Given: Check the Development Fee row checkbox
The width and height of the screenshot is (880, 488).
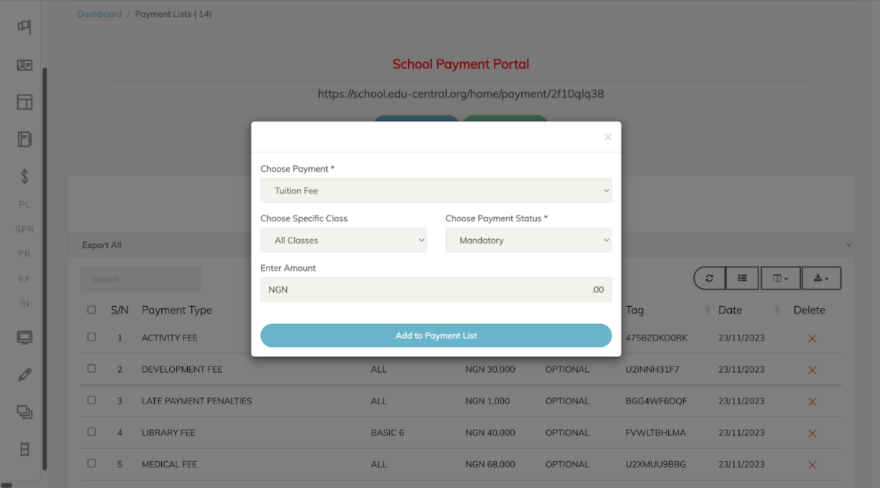Looking at the screenshot, I should tap(91, 368).
